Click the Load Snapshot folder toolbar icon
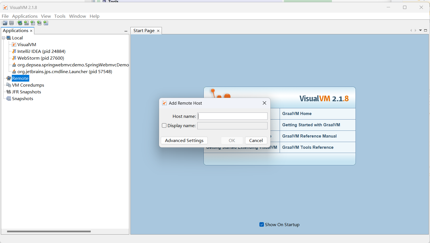Screen dimensions: 430x243 click(5, 23)
